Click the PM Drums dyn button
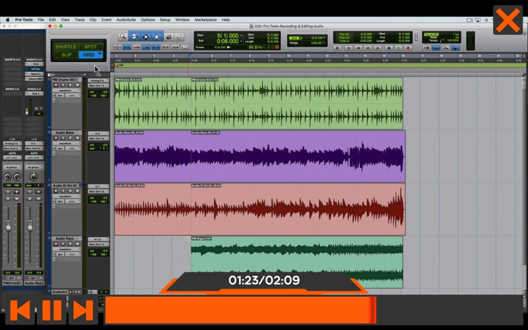 pyautogui.click(x=60, y=96)
